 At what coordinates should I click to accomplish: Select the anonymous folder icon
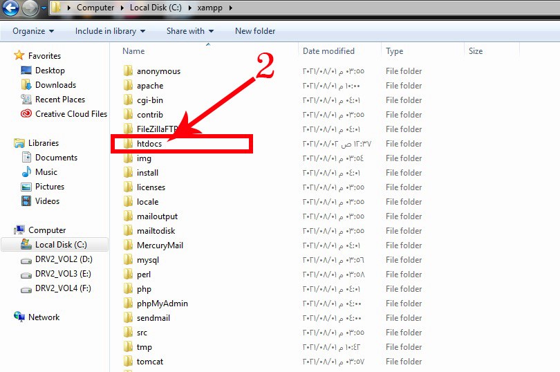[128, 71]
